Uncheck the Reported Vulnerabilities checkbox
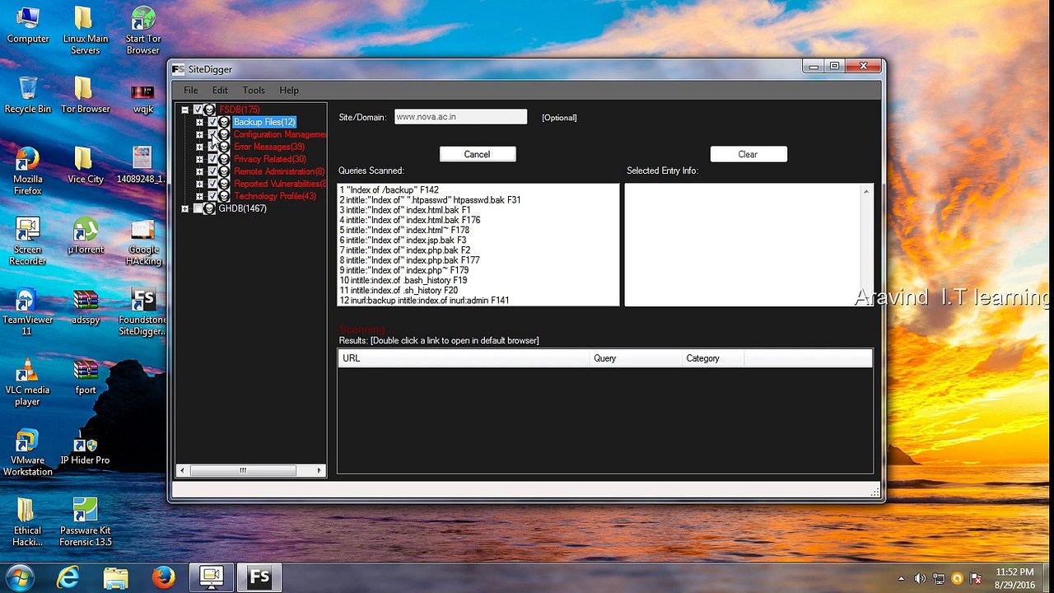Viewport: 1054px width, 593px height. 212,184
